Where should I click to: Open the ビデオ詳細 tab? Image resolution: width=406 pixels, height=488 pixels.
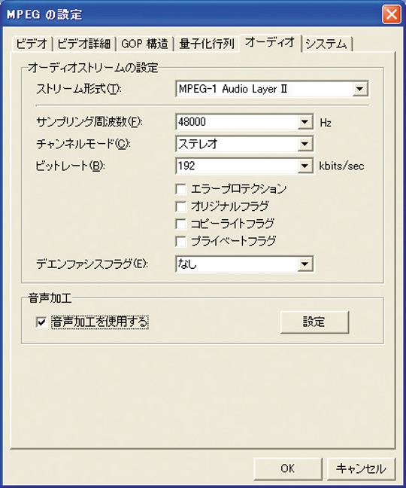click(x=84, y=44)
